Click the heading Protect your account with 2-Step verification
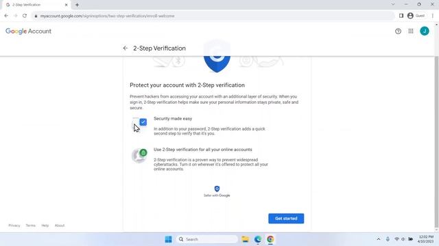The width and height of the screenshot is (439, 246). (x=187, y=85)
